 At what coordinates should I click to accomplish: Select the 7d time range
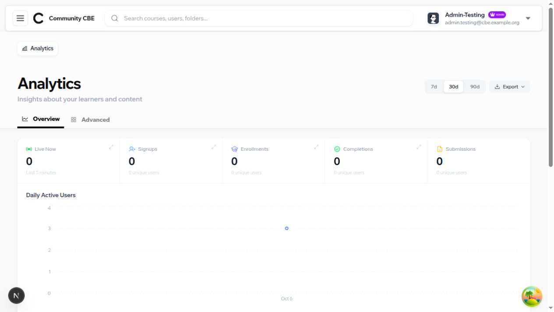pyautogui.click(x=434, y=87)
